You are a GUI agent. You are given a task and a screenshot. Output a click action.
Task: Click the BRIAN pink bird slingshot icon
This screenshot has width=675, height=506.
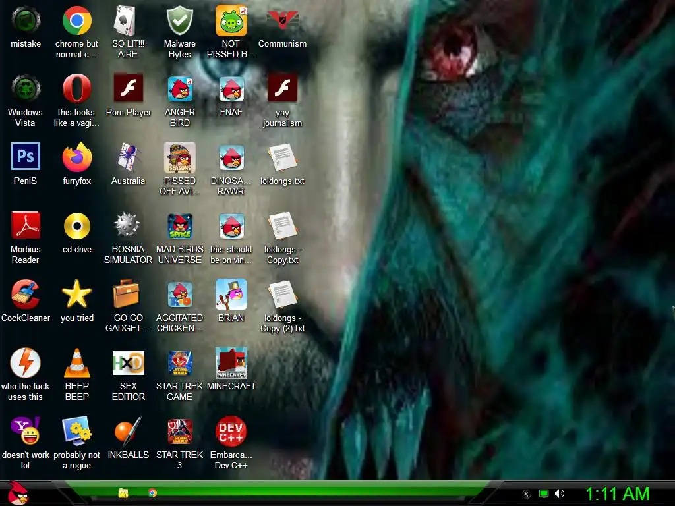pos(231,295)
